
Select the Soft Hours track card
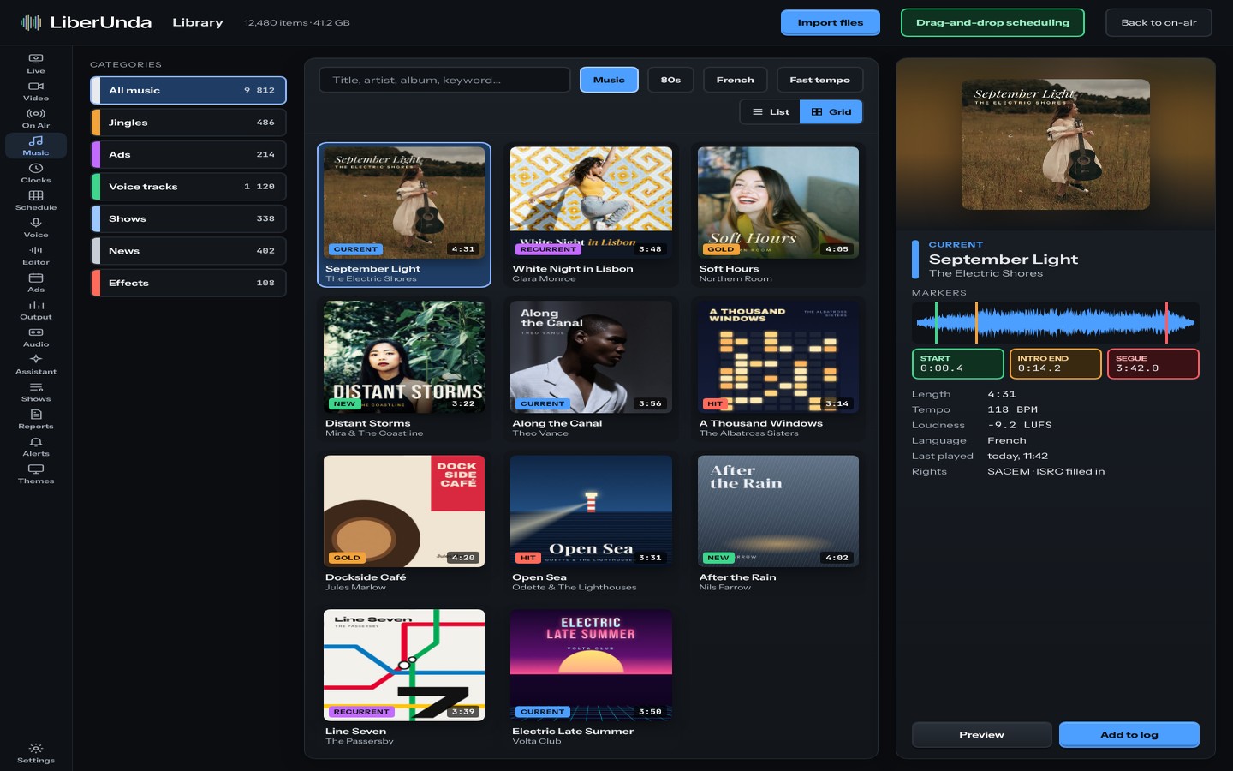click(777, 215)
